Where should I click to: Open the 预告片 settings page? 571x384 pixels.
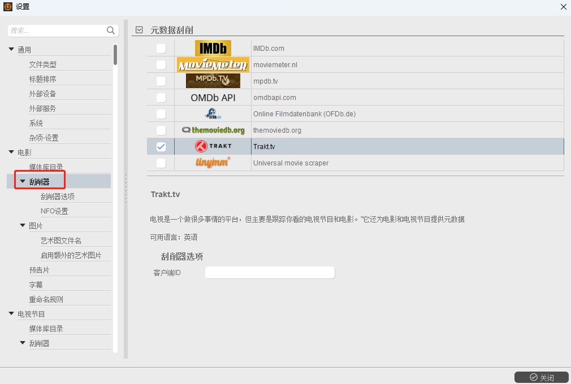click(39, 270)
